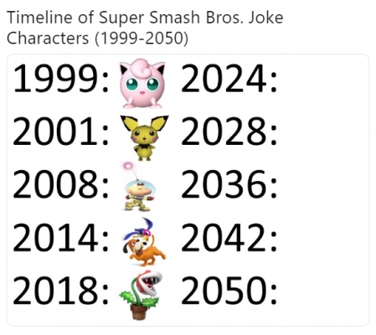376x335 pixels.
Task: Click the 2014: year label
Action: (x=60, y=237)
